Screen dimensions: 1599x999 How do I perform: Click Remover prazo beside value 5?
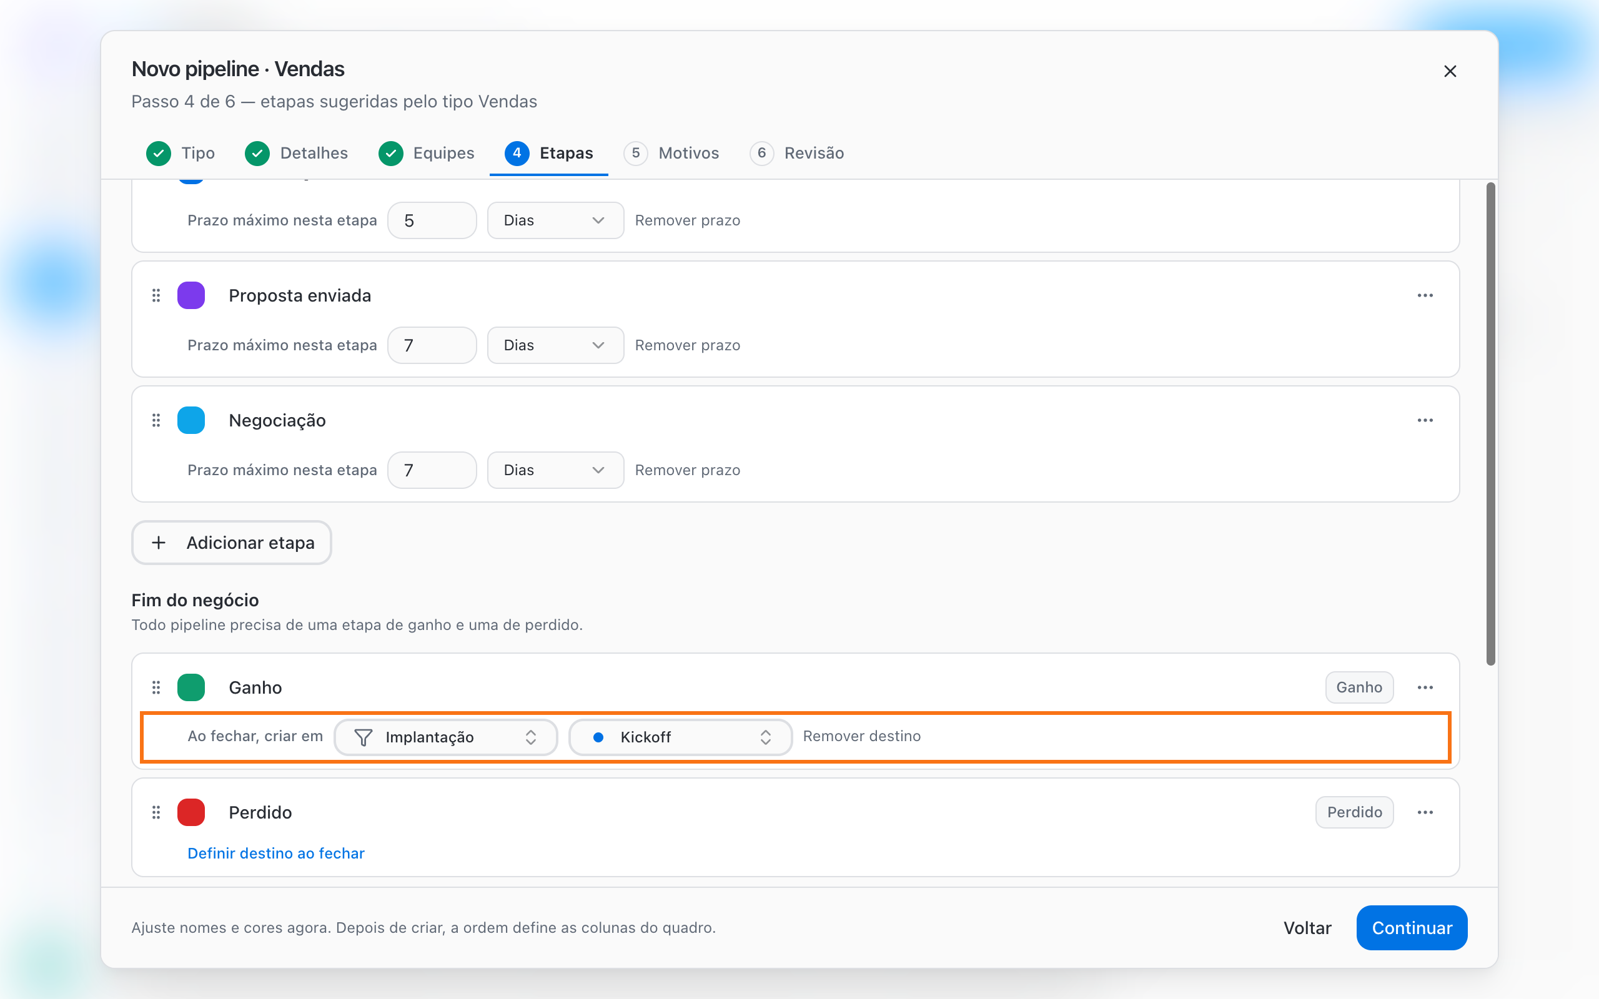pyautogui.click(x=687, y=220)
